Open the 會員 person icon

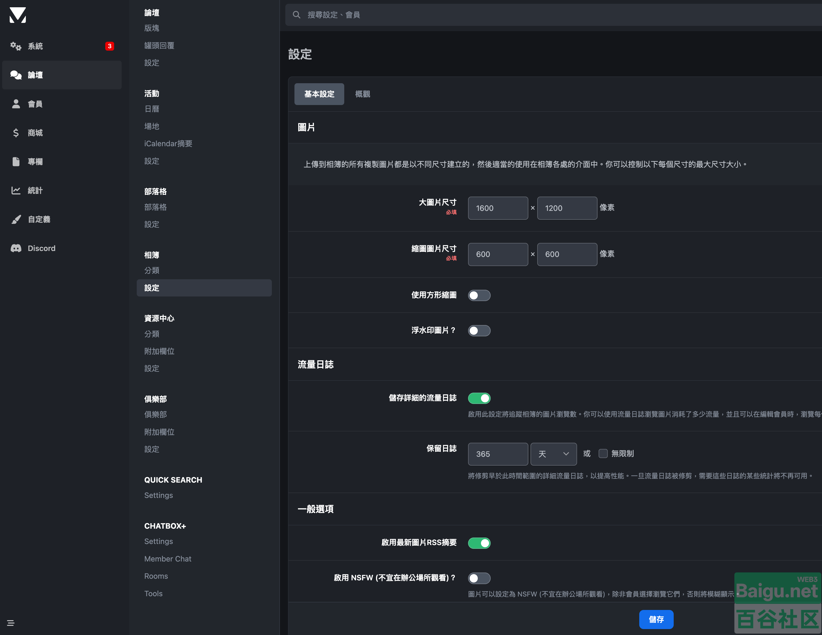coord(16,104)
